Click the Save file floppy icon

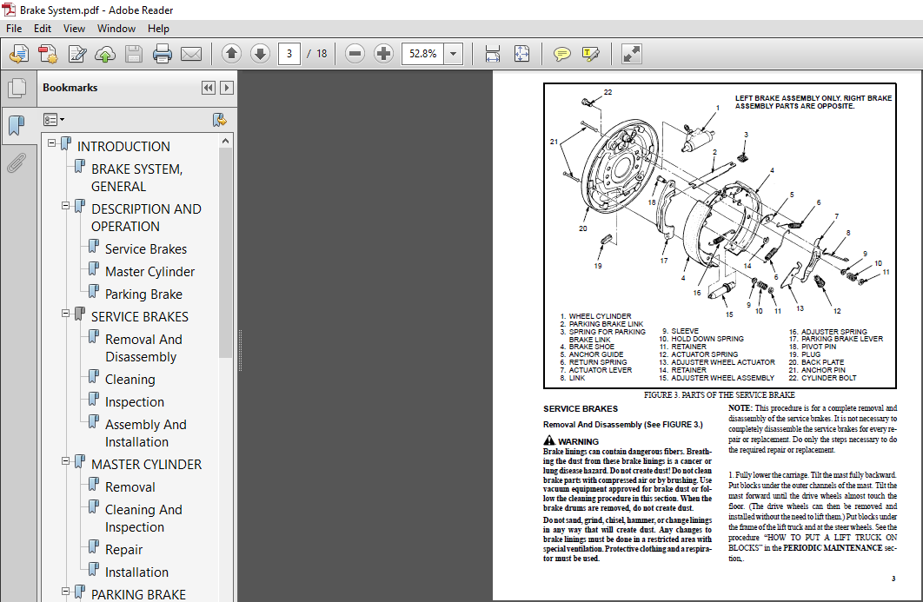(x=134, y=54)
